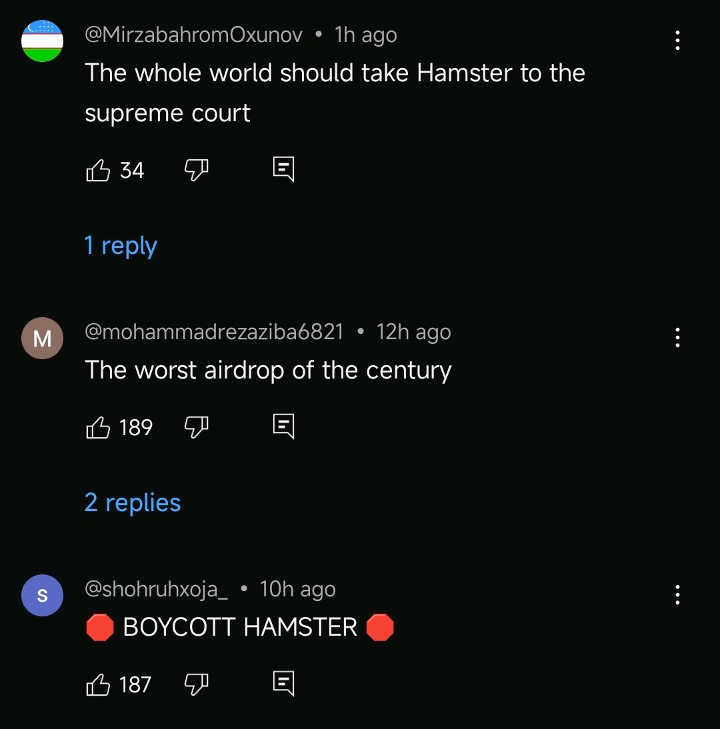Like "The worst airdrop of the century" comment
Screen dimensions: 720x729
click(x=98, y=427)
